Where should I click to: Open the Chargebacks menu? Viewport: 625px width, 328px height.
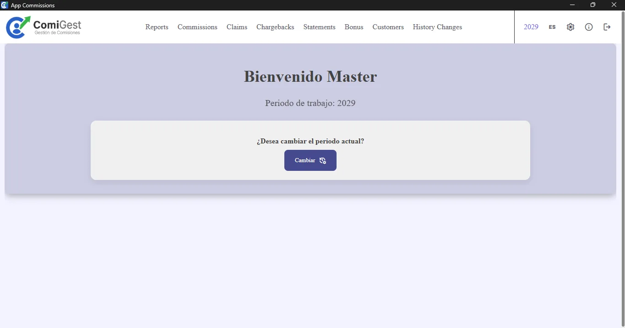coord(275,27)
